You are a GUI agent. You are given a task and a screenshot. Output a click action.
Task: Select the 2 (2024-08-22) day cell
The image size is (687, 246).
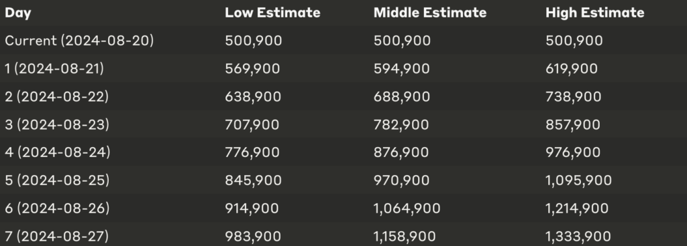56,96
